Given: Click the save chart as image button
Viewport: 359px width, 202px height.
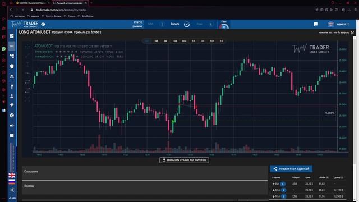Looking at the screenshot, I should coord(184,160).
